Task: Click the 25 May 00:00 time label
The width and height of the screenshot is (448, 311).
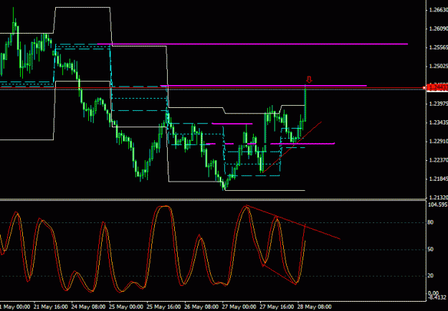Action: click(127, 307)
